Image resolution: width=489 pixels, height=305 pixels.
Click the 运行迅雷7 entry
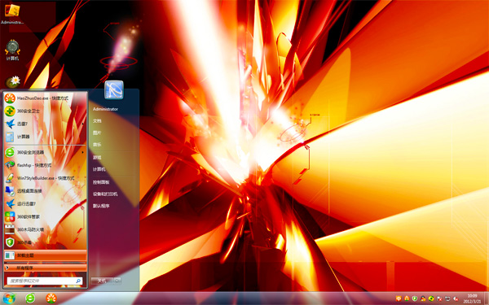coord(45,204)
